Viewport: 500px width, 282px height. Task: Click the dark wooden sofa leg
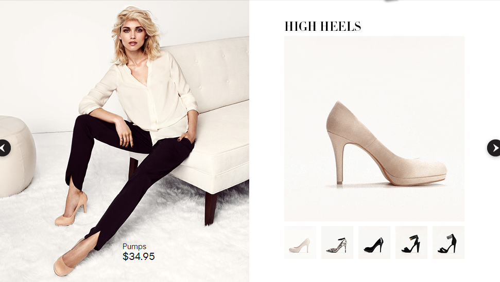pyautogui.click(x=211, y=208)
